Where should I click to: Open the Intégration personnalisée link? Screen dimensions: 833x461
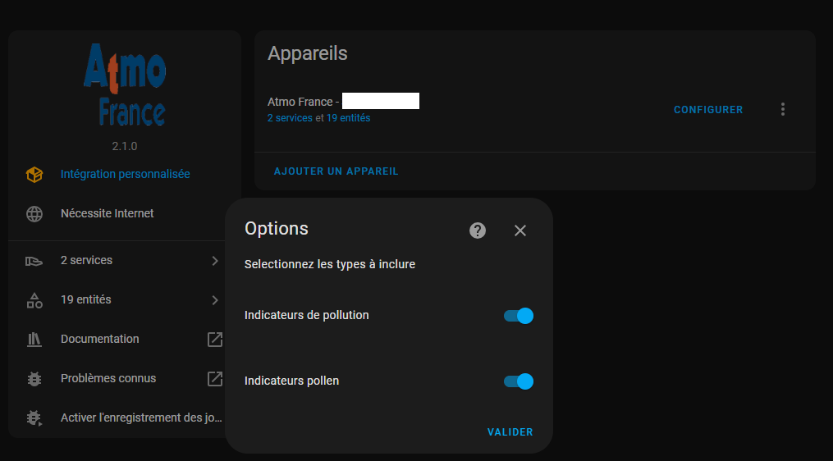[126, 174]
